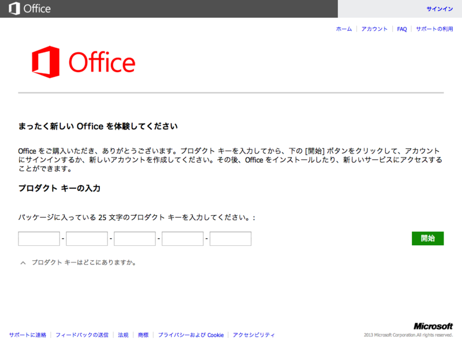Open the プライバシーおよび Cookie footer link

click(x=191, y=335)
